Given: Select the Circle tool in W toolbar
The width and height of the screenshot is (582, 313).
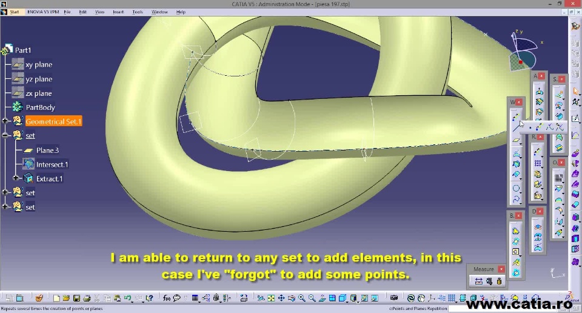Looking at the screenshot, I should [516, 188].
